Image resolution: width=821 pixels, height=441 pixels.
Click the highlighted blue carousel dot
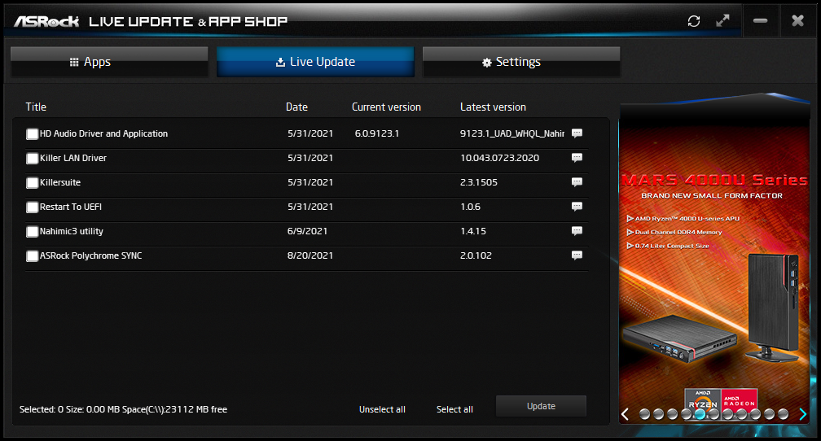[x=700, y=414]
